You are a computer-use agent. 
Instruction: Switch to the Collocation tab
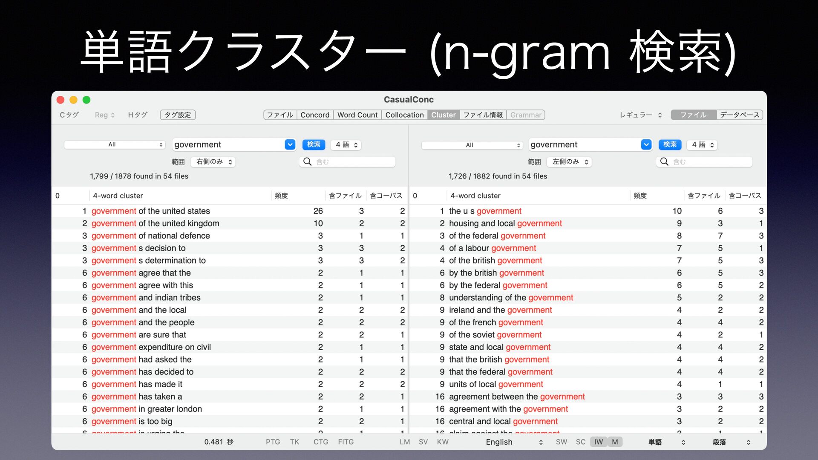click(404, 115)
